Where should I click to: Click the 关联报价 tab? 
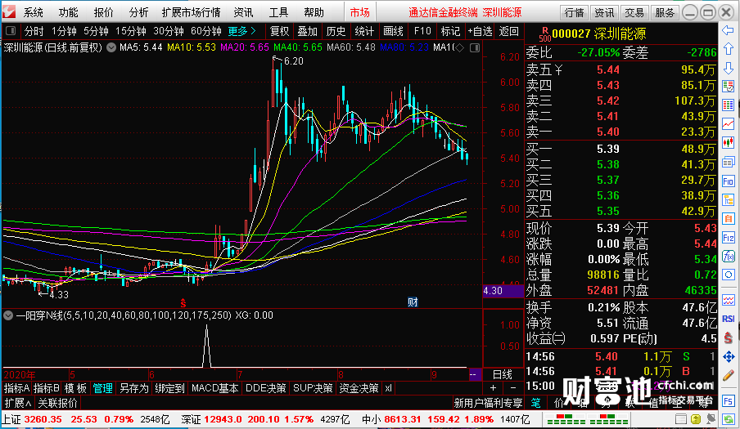[57, 403]
